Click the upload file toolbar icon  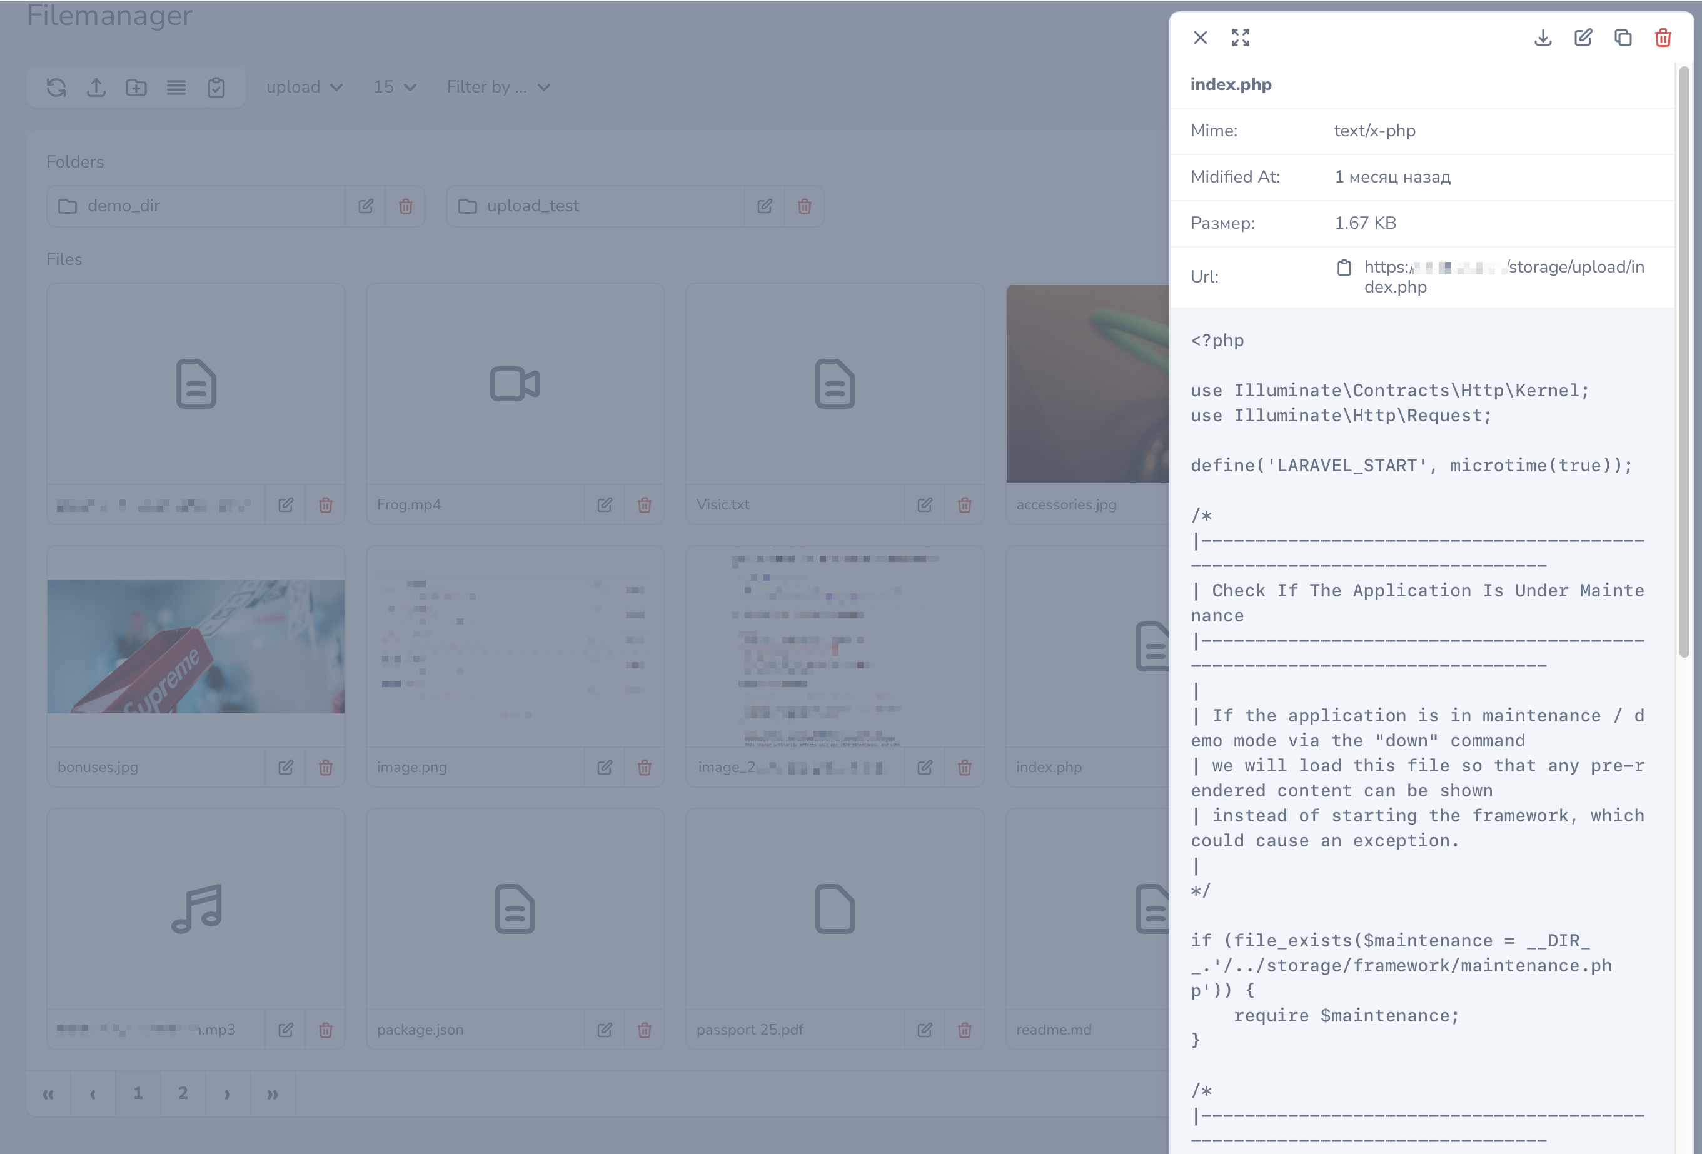tap(96, 87)
